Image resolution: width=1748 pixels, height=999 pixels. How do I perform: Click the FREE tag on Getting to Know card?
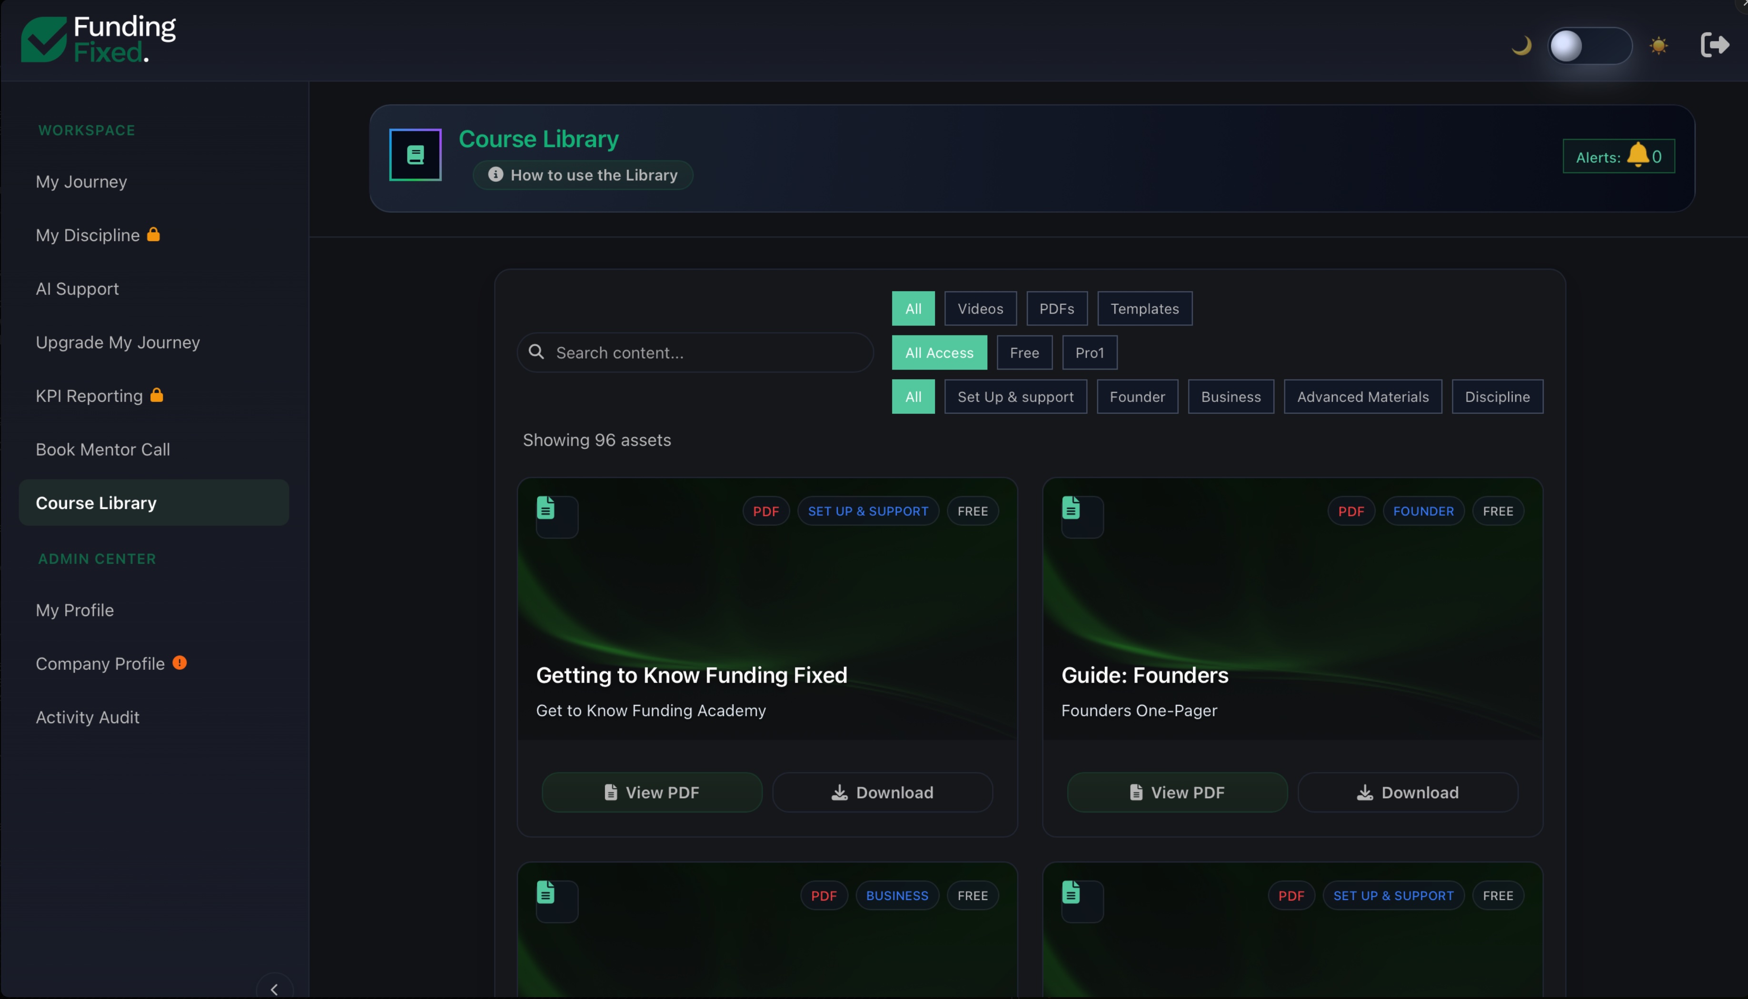(x=972, y=511)
